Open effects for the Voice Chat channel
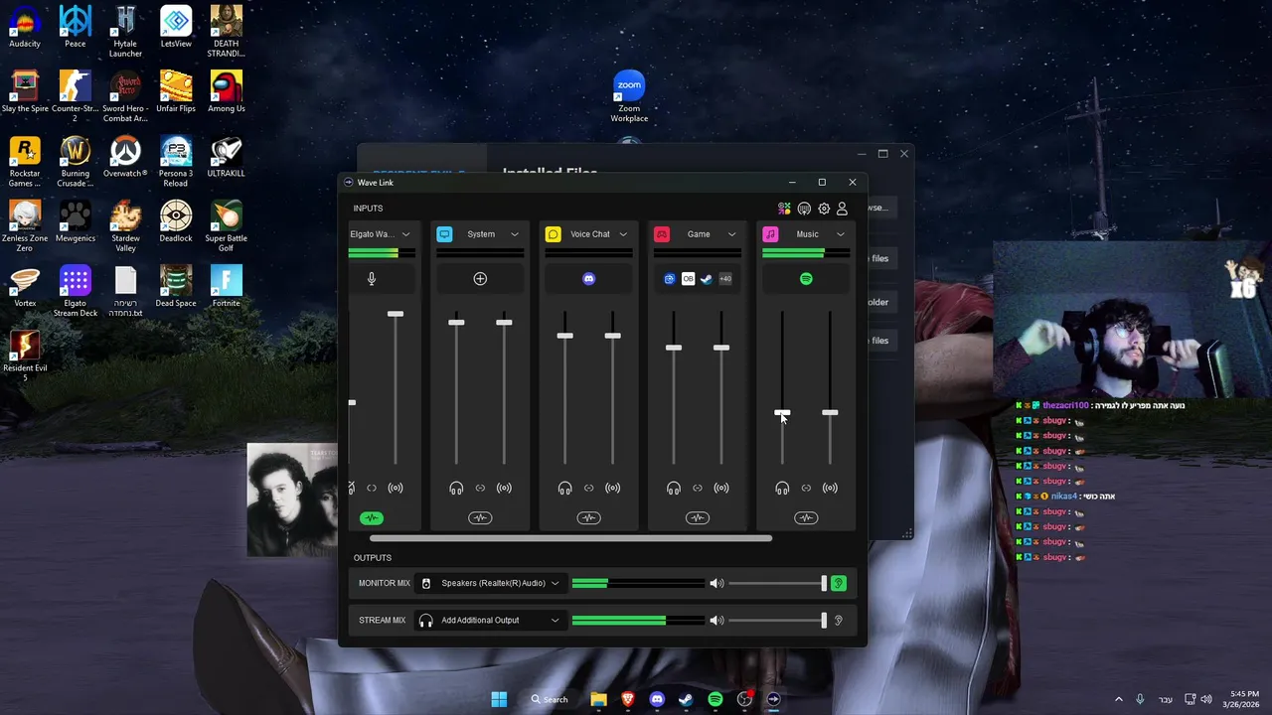The height and width of the screenshot is (715, 1272). (588, 518)
